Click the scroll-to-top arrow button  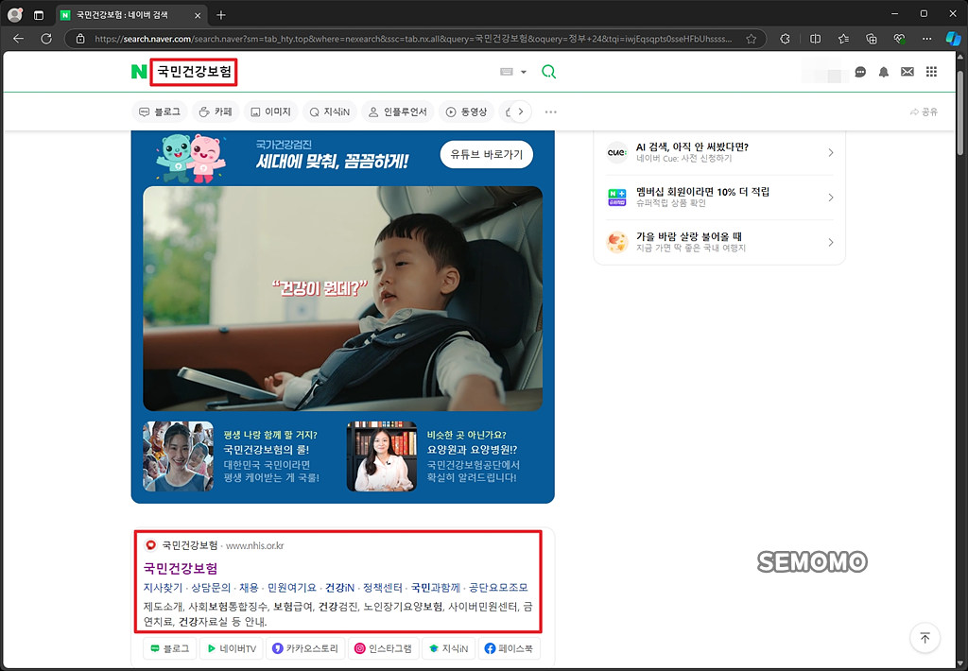point(925,638)
